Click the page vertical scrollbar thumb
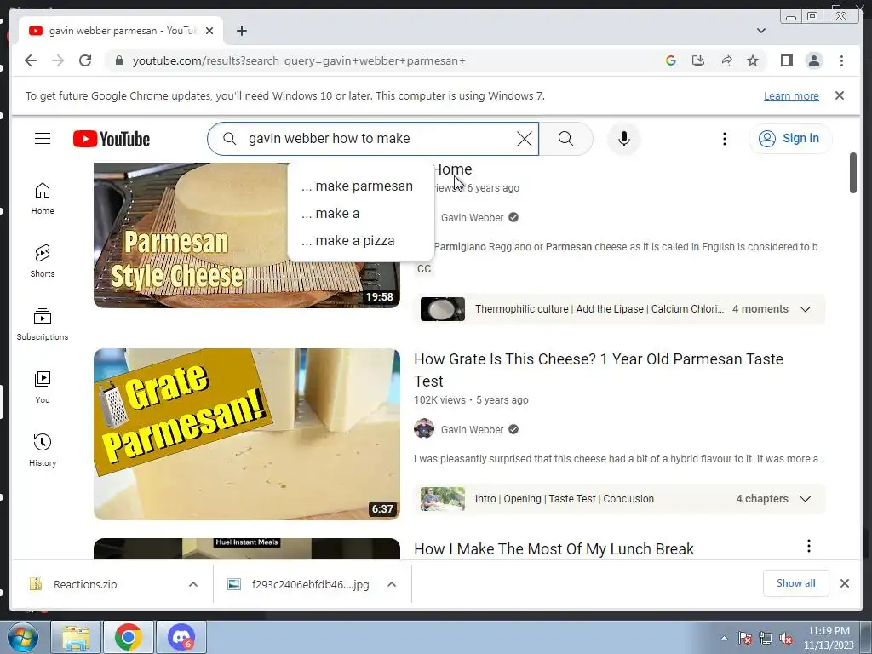The image size is (872, 654). 853,173
